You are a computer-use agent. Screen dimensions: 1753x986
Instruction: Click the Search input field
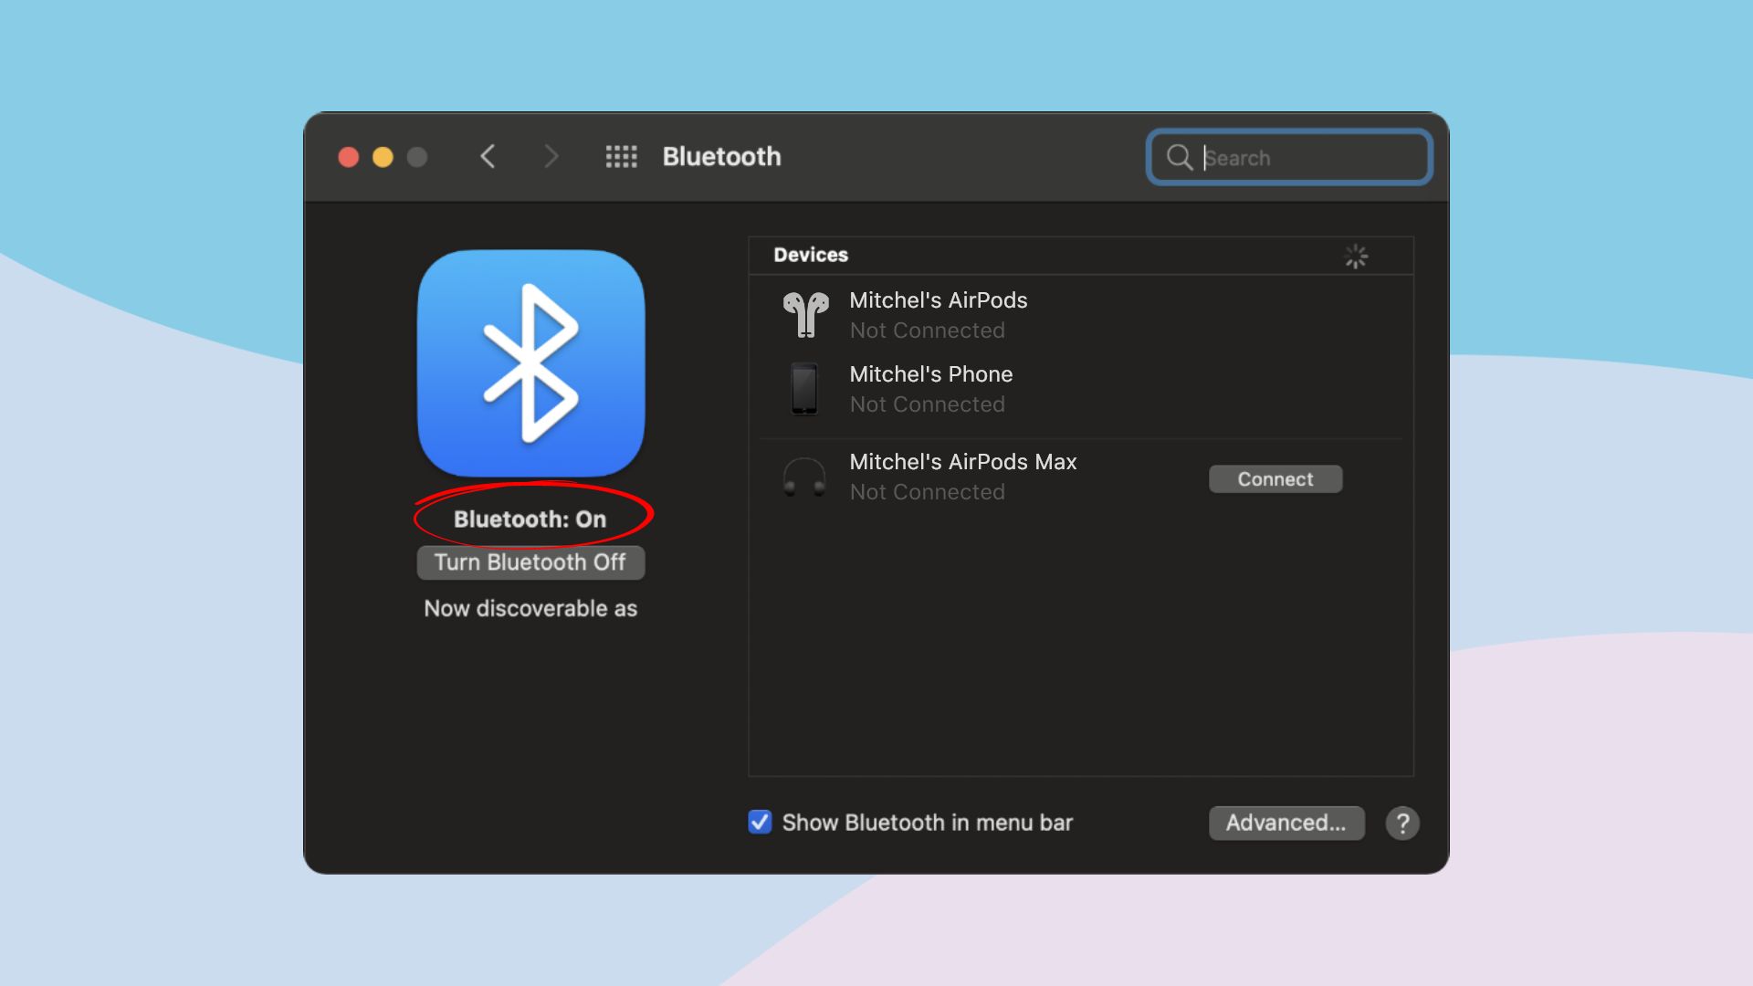click(x=1287, y=158)
